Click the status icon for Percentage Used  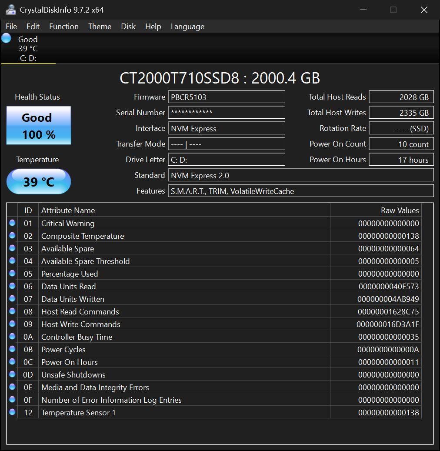pos(12,273)
